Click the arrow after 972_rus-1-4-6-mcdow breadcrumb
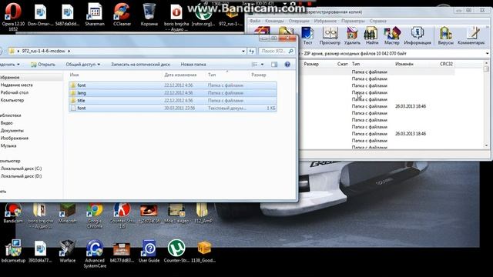The height and width of the screenshot is (277, 493). [x=69, y=51]
